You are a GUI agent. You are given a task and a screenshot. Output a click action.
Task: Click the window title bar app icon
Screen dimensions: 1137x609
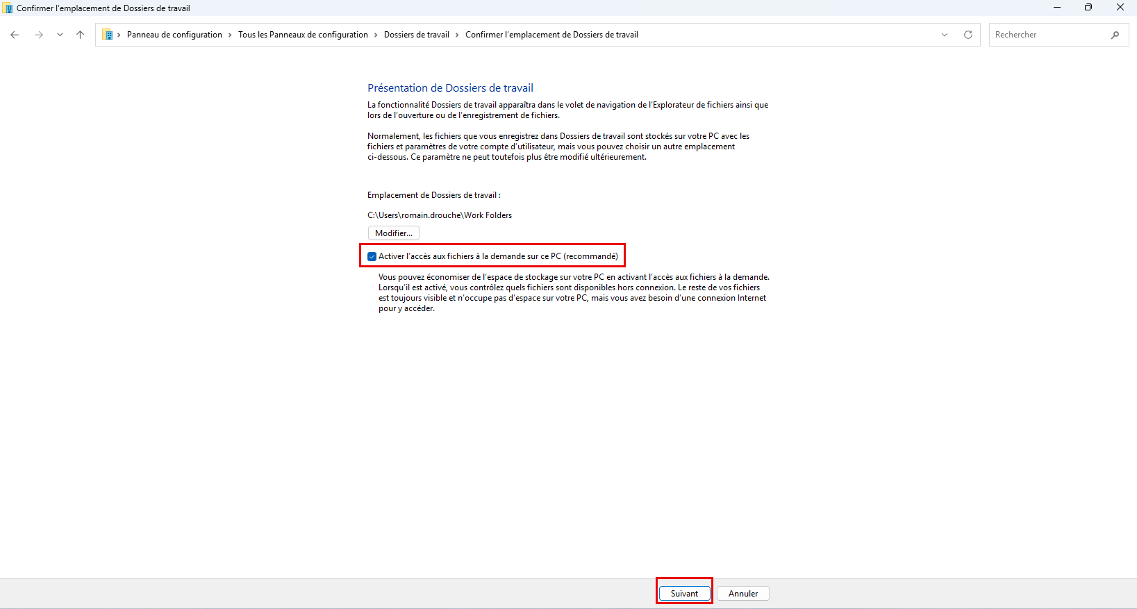click(8, 8)
